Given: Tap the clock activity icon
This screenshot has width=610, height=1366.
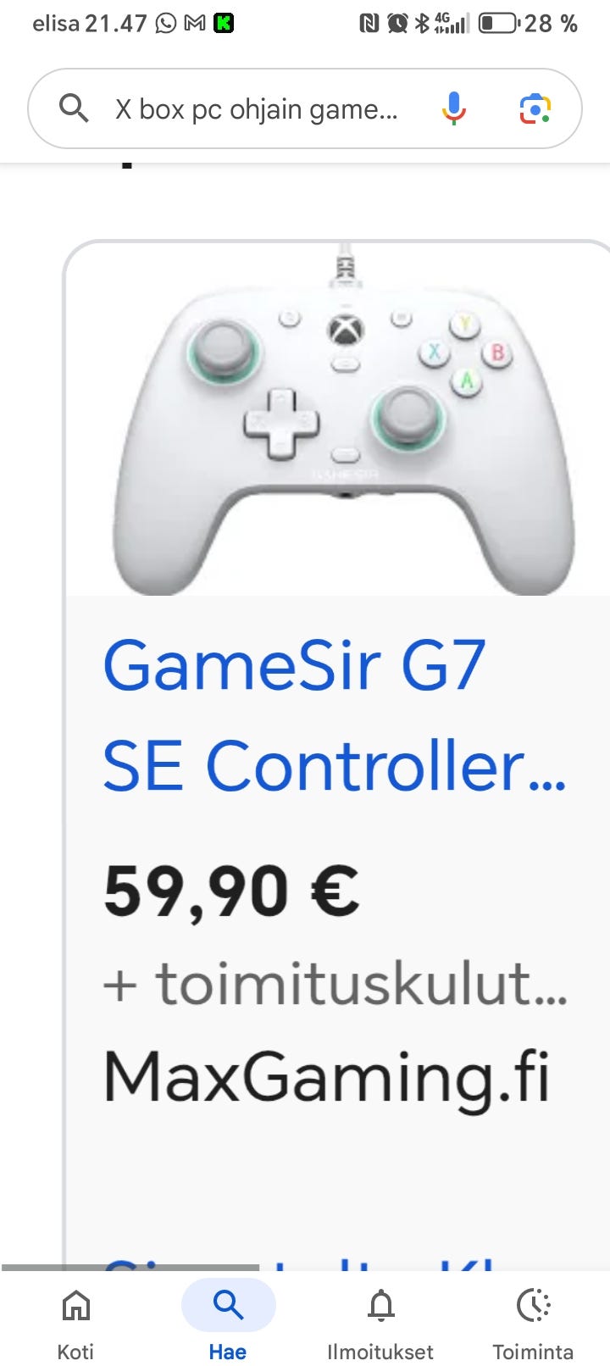Looking at the screenshot, I should (534, 1306).
